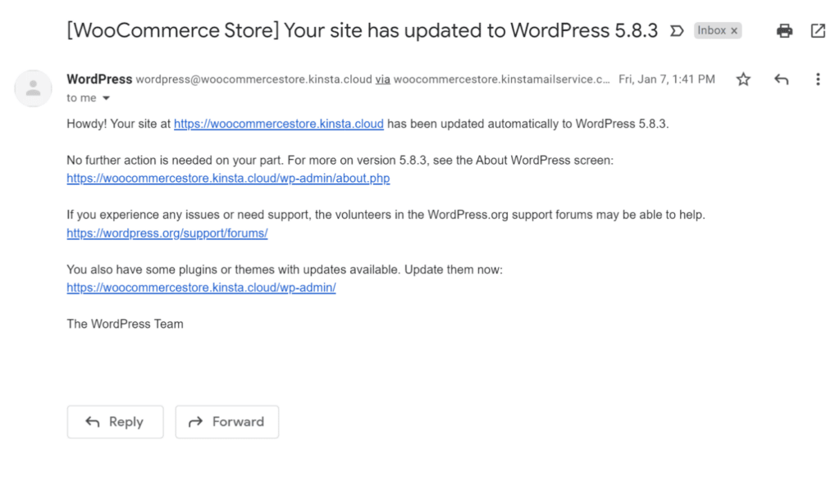Star this WordPress email

[x=743, y=79]
